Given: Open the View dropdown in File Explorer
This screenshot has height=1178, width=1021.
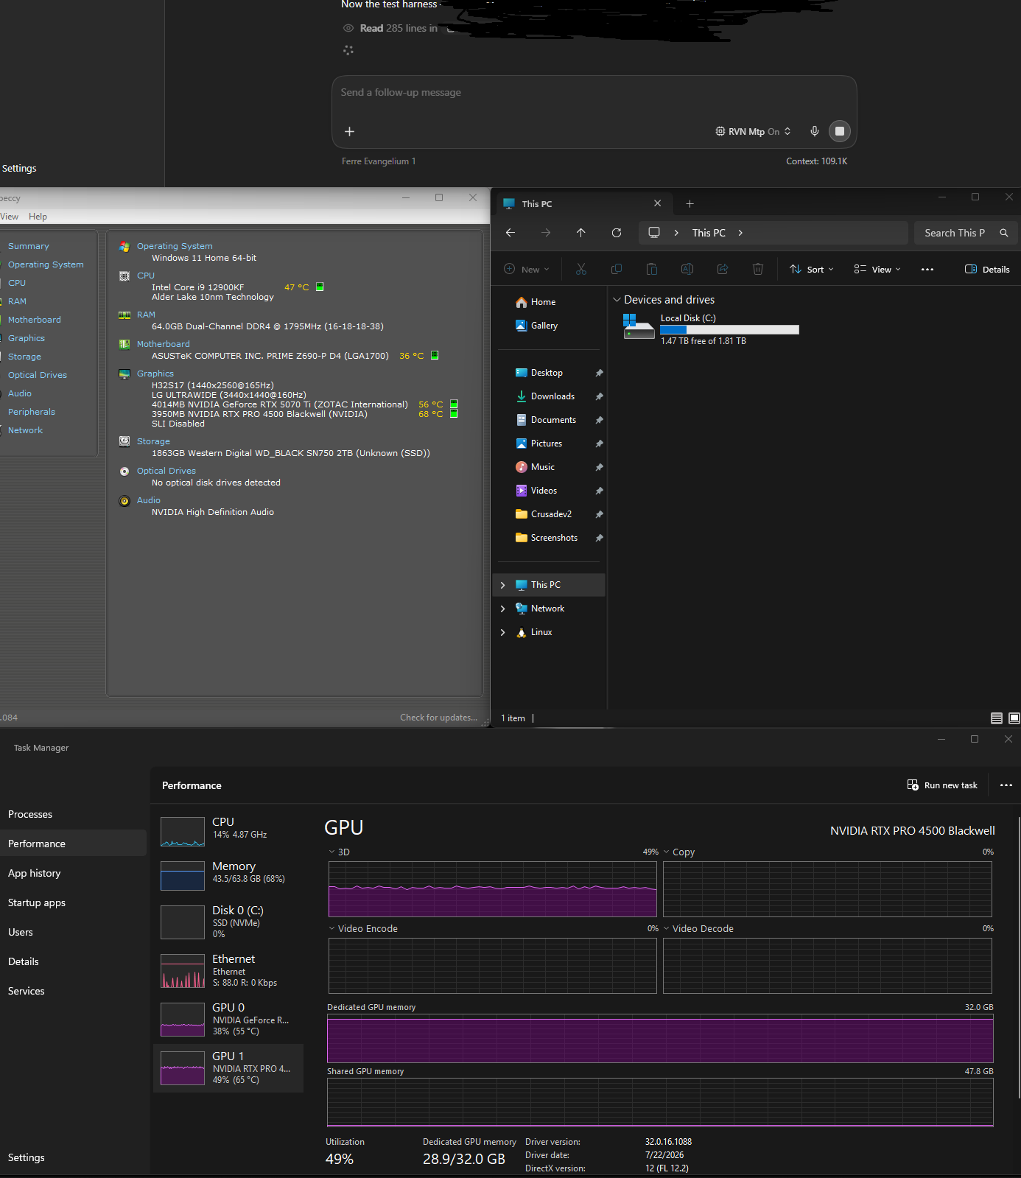Looking at the screenshot, I should (877, 270).
